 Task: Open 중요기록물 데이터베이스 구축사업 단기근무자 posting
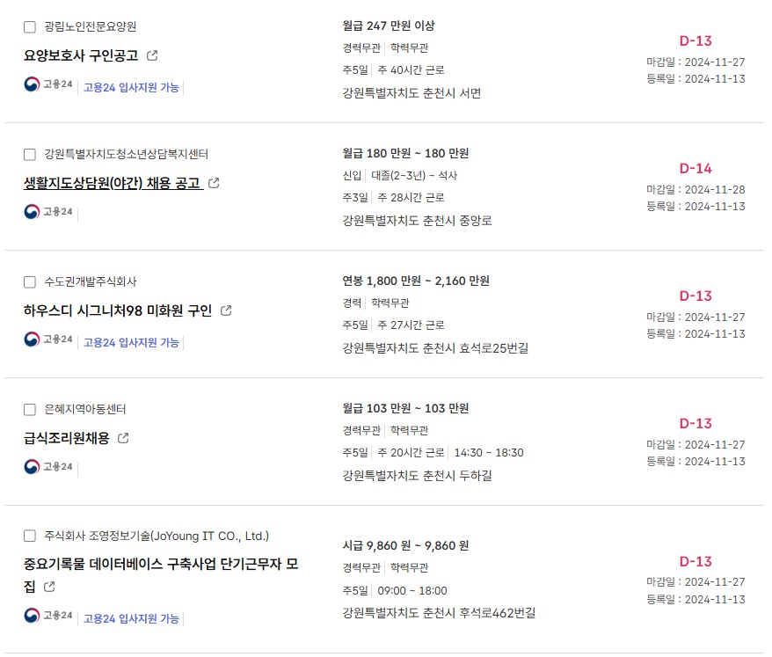point(161,574)
